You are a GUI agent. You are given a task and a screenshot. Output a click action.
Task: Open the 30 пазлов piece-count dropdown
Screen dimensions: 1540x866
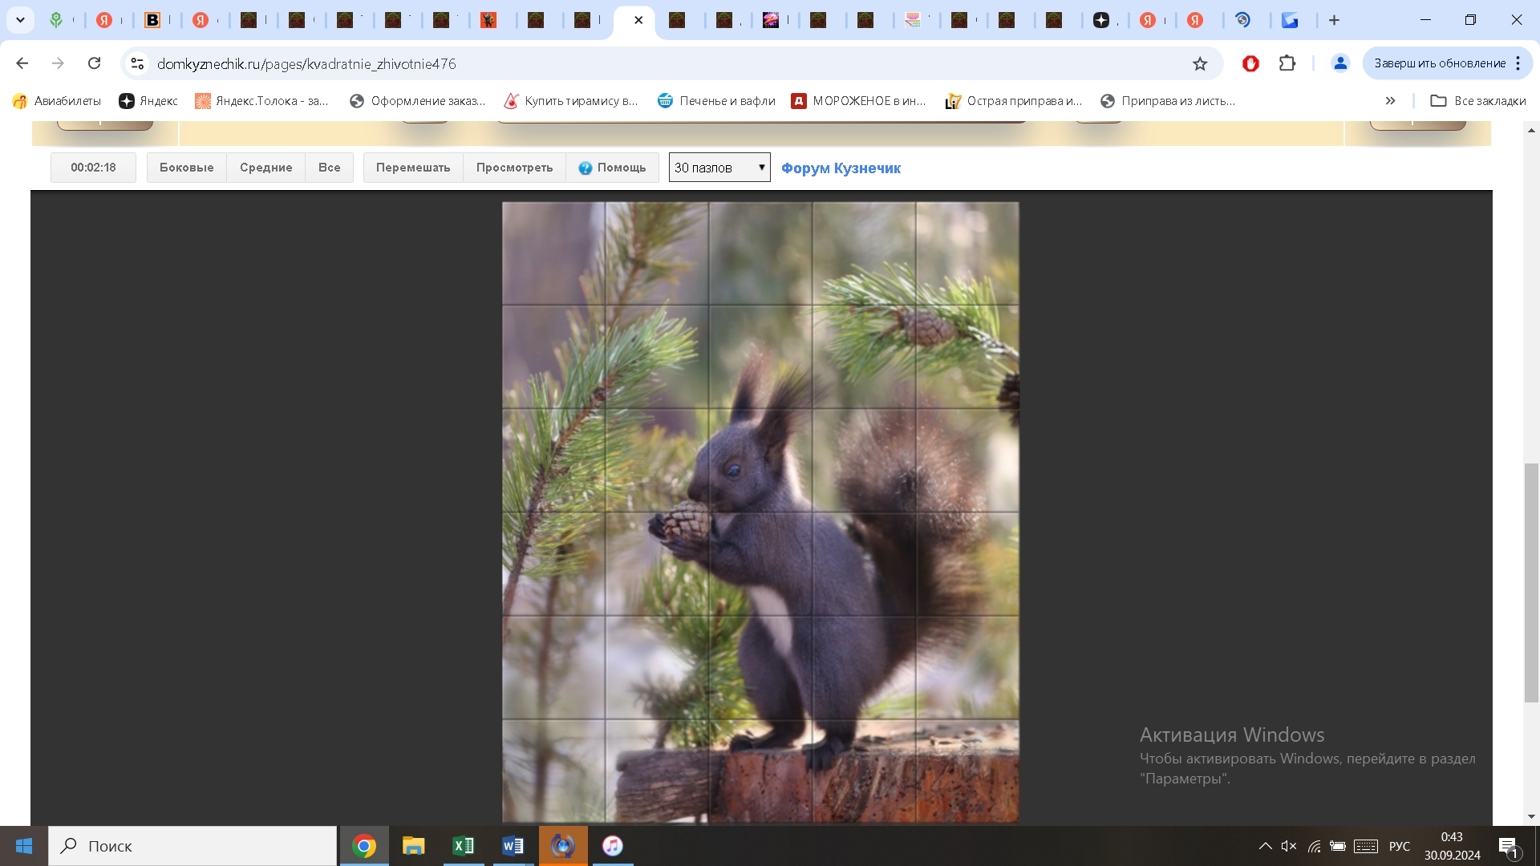[x=719, y=168]
